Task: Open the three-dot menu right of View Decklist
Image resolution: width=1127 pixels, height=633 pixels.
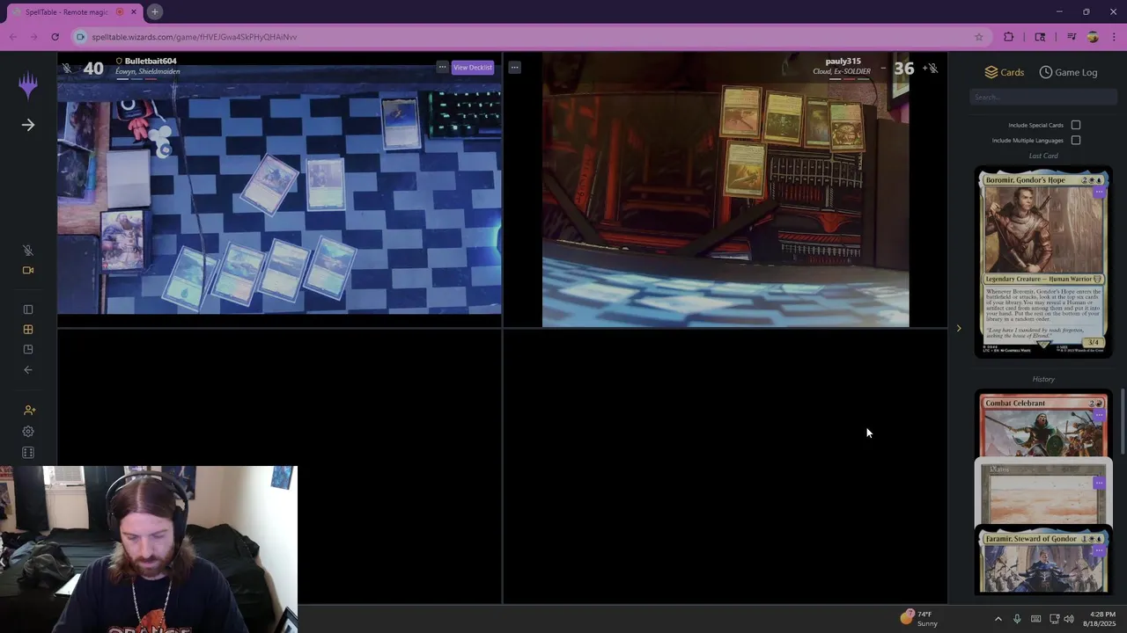Action: 514,67
